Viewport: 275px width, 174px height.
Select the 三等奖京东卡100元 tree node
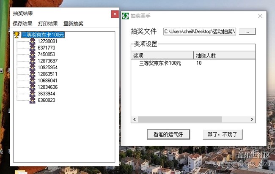click(43, 35)
